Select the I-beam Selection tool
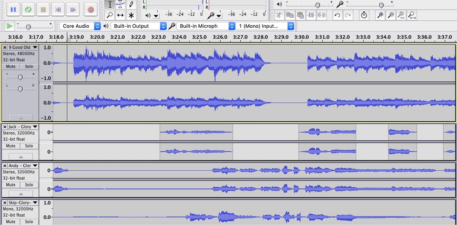The image size is (457, 225). click(110, 5)
